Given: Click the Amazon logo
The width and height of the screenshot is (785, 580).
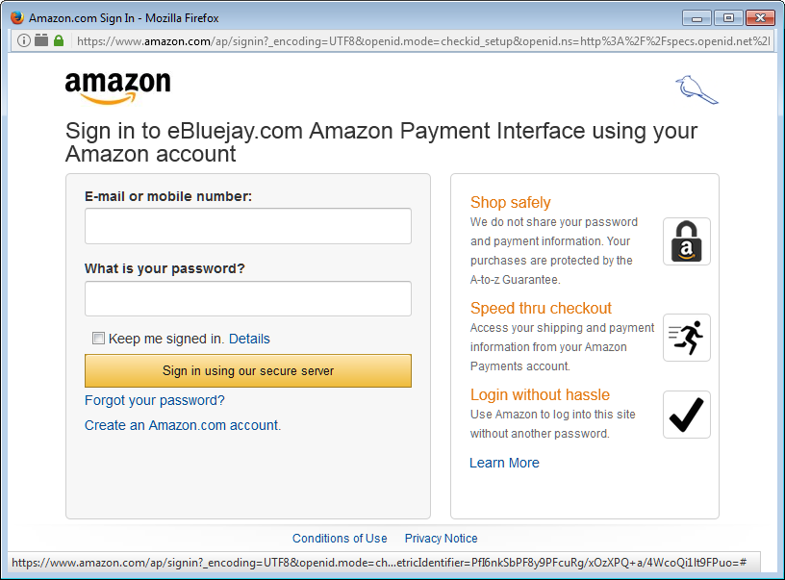Looking at the screenshot, I should pos(117,88).
